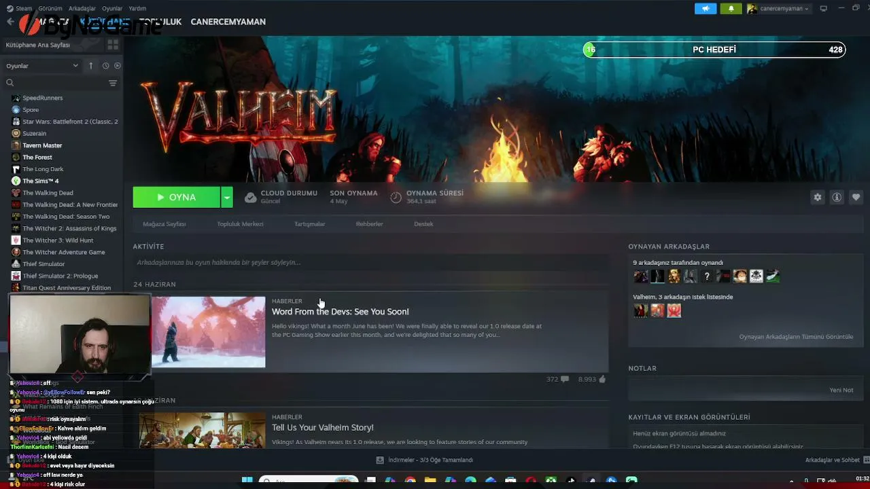Open Rehberler link

click(x=370, y=224)
